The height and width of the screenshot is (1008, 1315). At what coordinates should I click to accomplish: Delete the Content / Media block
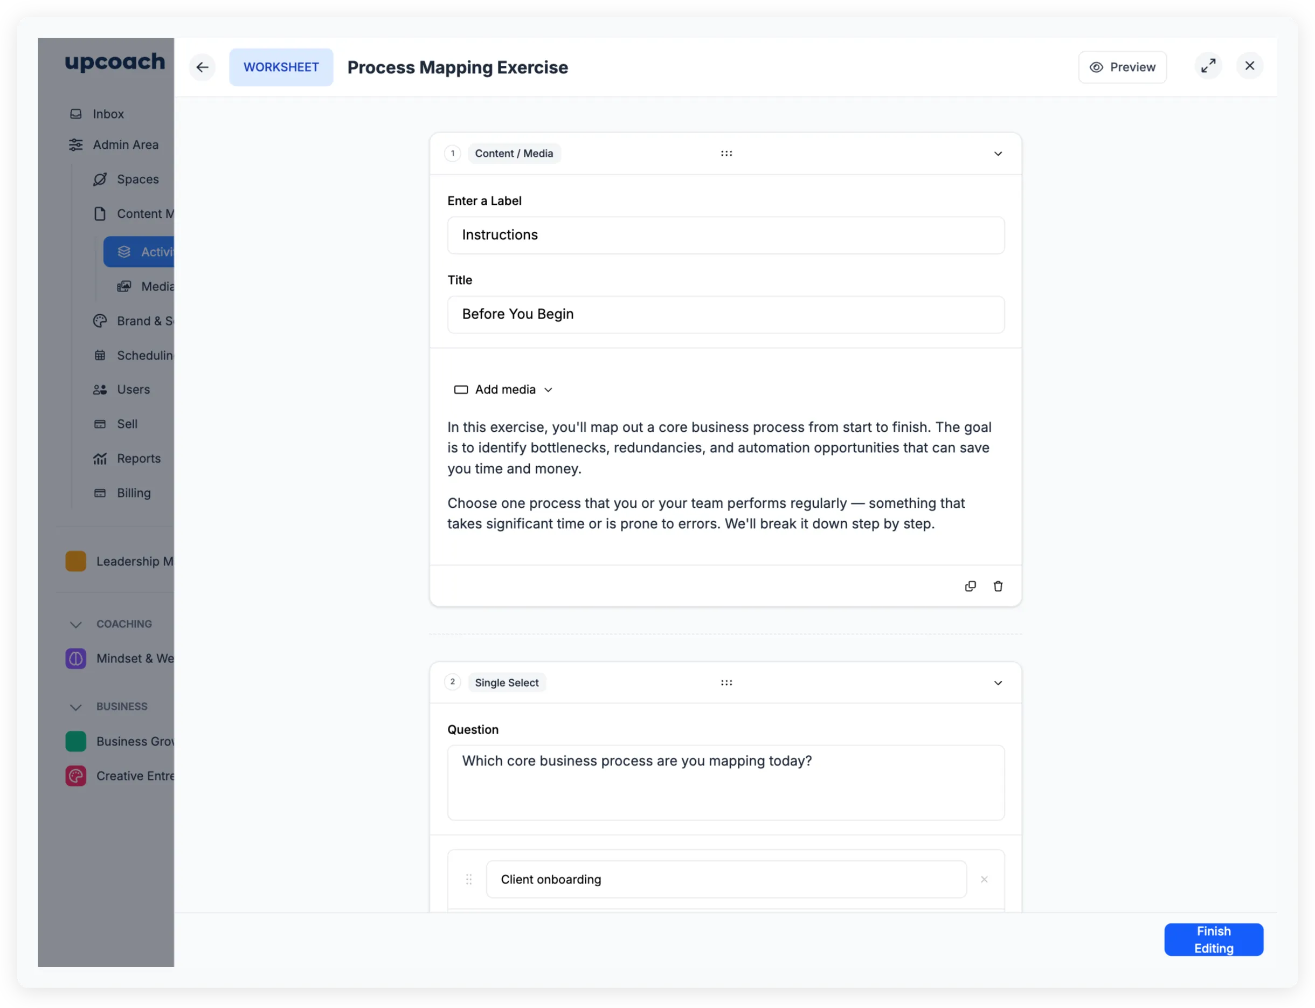pos(998,586)
